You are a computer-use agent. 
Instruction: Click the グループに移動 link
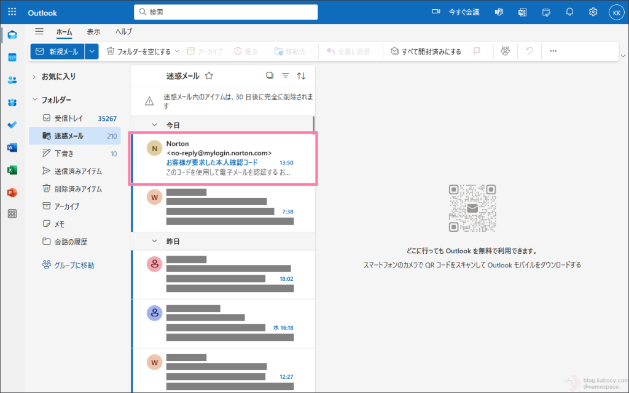(68, 265)
